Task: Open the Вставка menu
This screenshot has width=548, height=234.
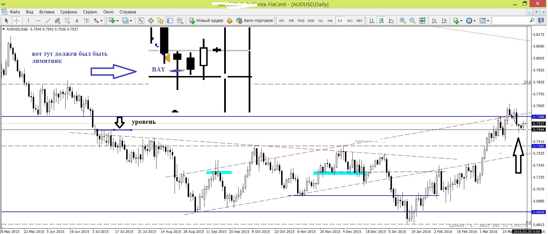Action: (47, 12)
